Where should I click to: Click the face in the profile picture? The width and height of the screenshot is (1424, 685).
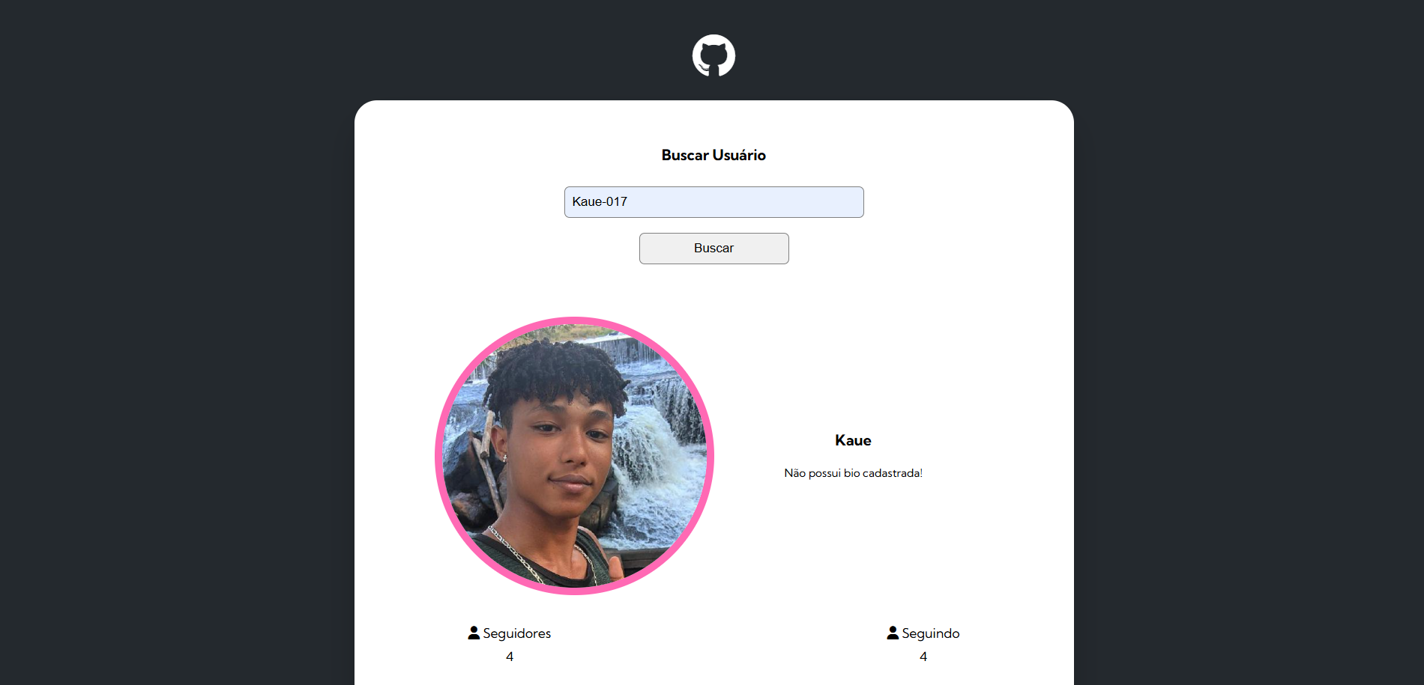point(562,457)
